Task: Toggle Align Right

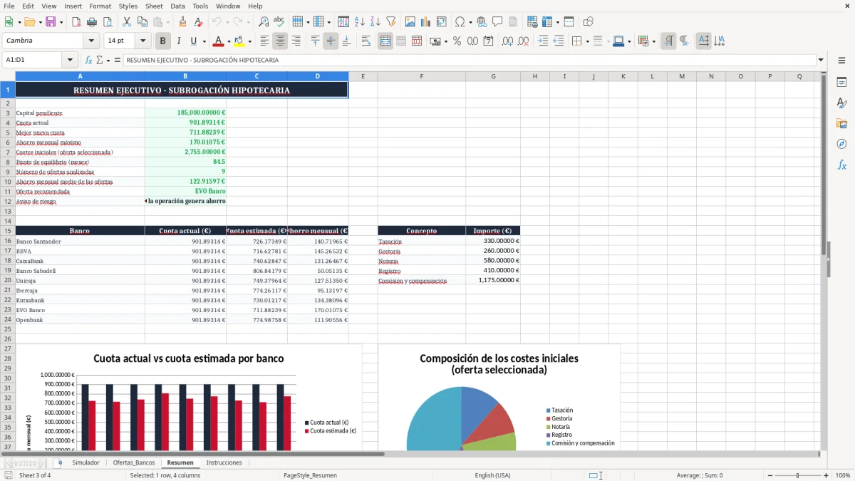Action: (x=296, y=41)
